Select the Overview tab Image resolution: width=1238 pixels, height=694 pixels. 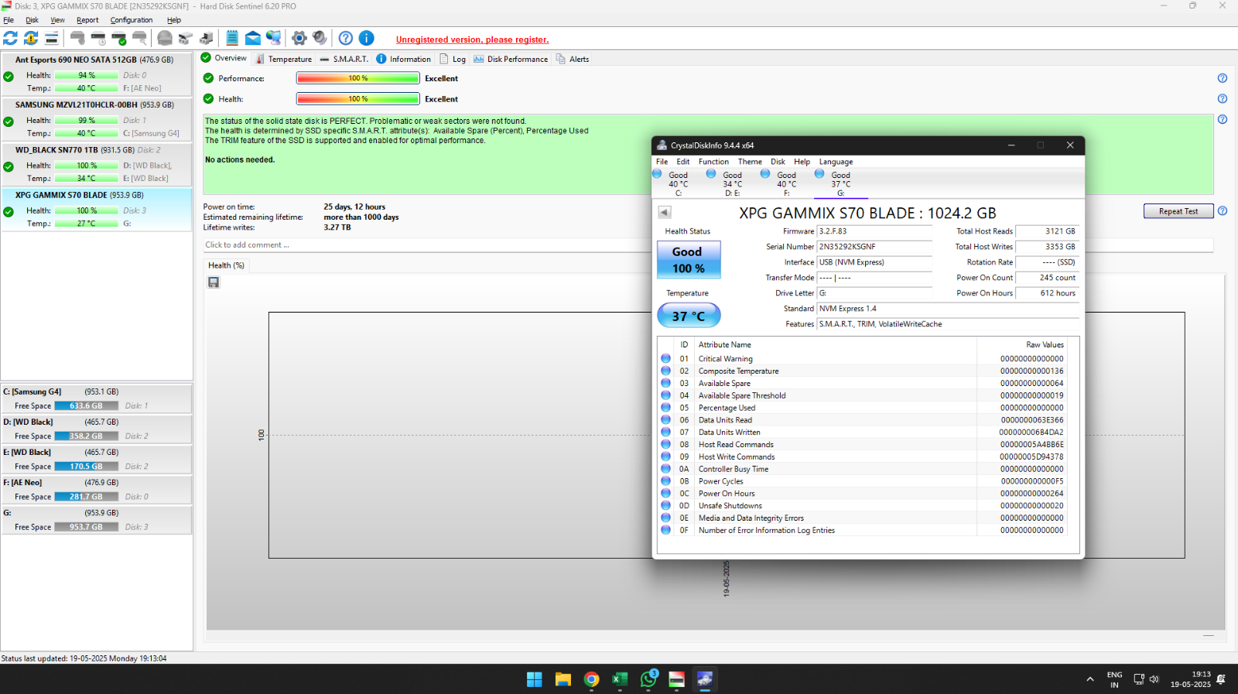(x=224, y=58)
